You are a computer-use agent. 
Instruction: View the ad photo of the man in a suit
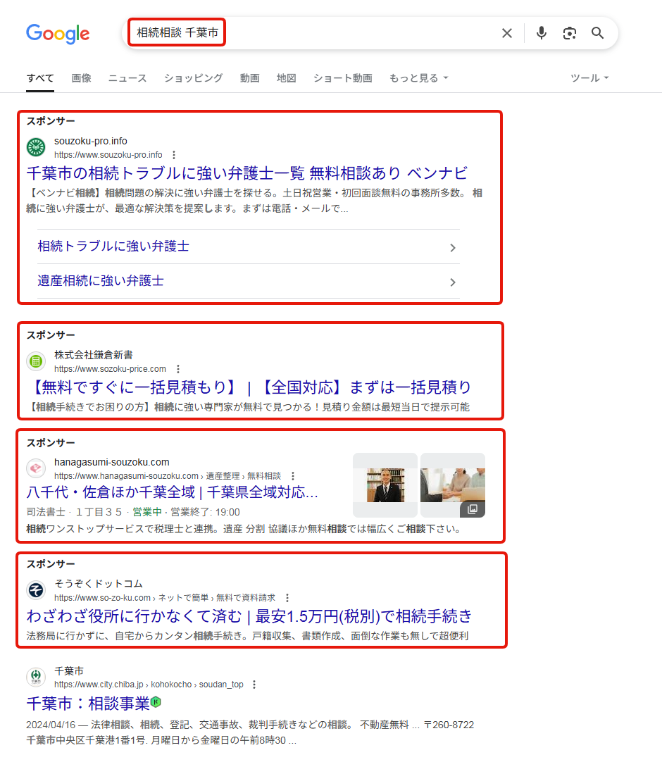(385, 485)
